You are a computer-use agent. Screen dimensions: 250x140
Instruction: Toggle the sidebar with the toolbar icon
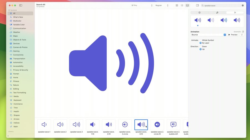coord(21,6)
